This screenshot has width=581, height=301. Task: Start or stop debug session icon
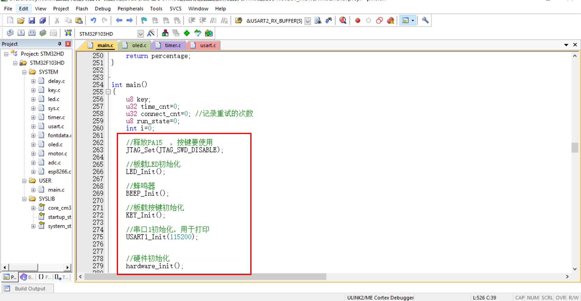tap(343, 21)
